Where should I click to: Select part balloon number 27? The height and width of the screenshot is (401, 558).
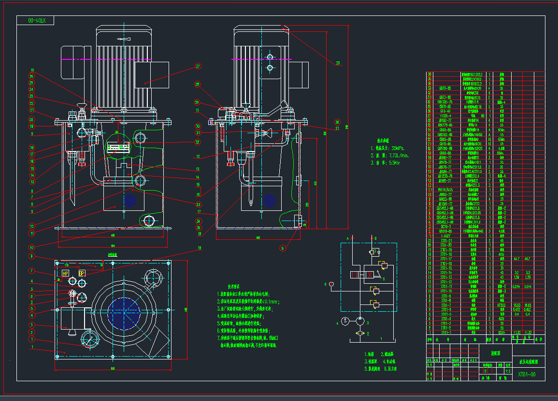coord(198,67)
